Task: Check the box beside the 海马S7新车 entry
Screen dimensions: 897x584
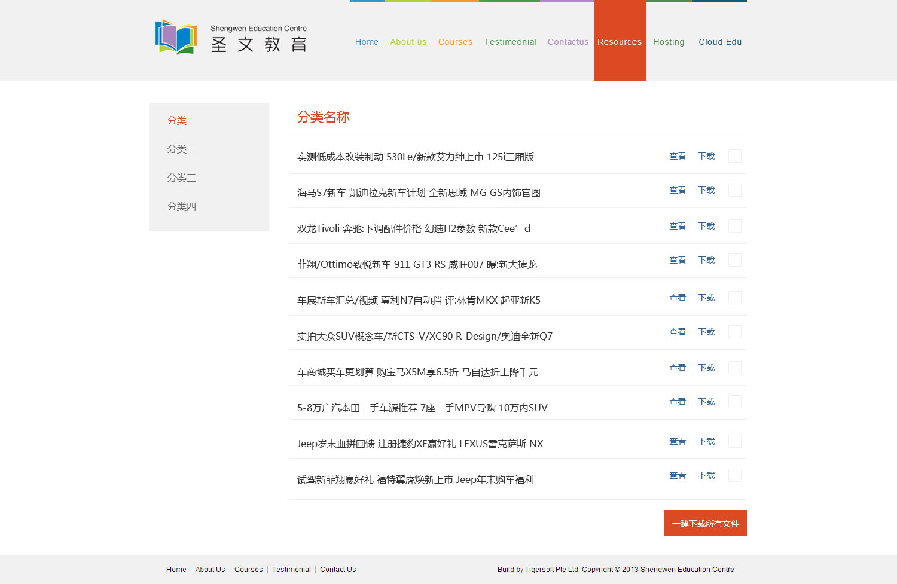Action: click(x=735, y=190)
